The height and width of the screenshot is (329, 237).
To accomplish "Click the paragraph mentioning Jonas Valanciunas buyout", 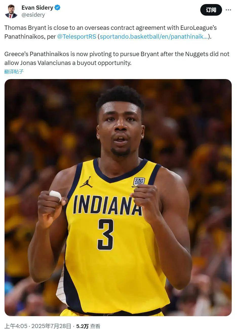I will (117, 58).
